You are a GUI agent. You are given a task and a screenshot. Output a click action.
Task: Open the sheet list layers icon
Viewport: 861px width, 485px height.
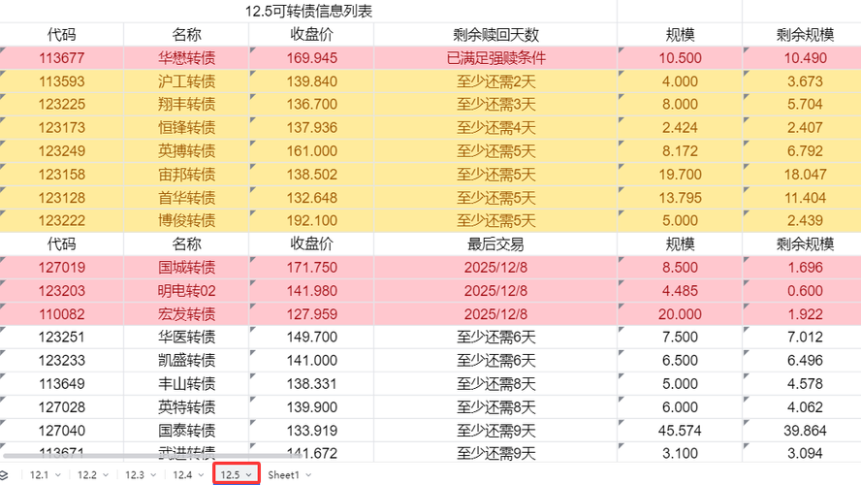[x=4, y=475]
